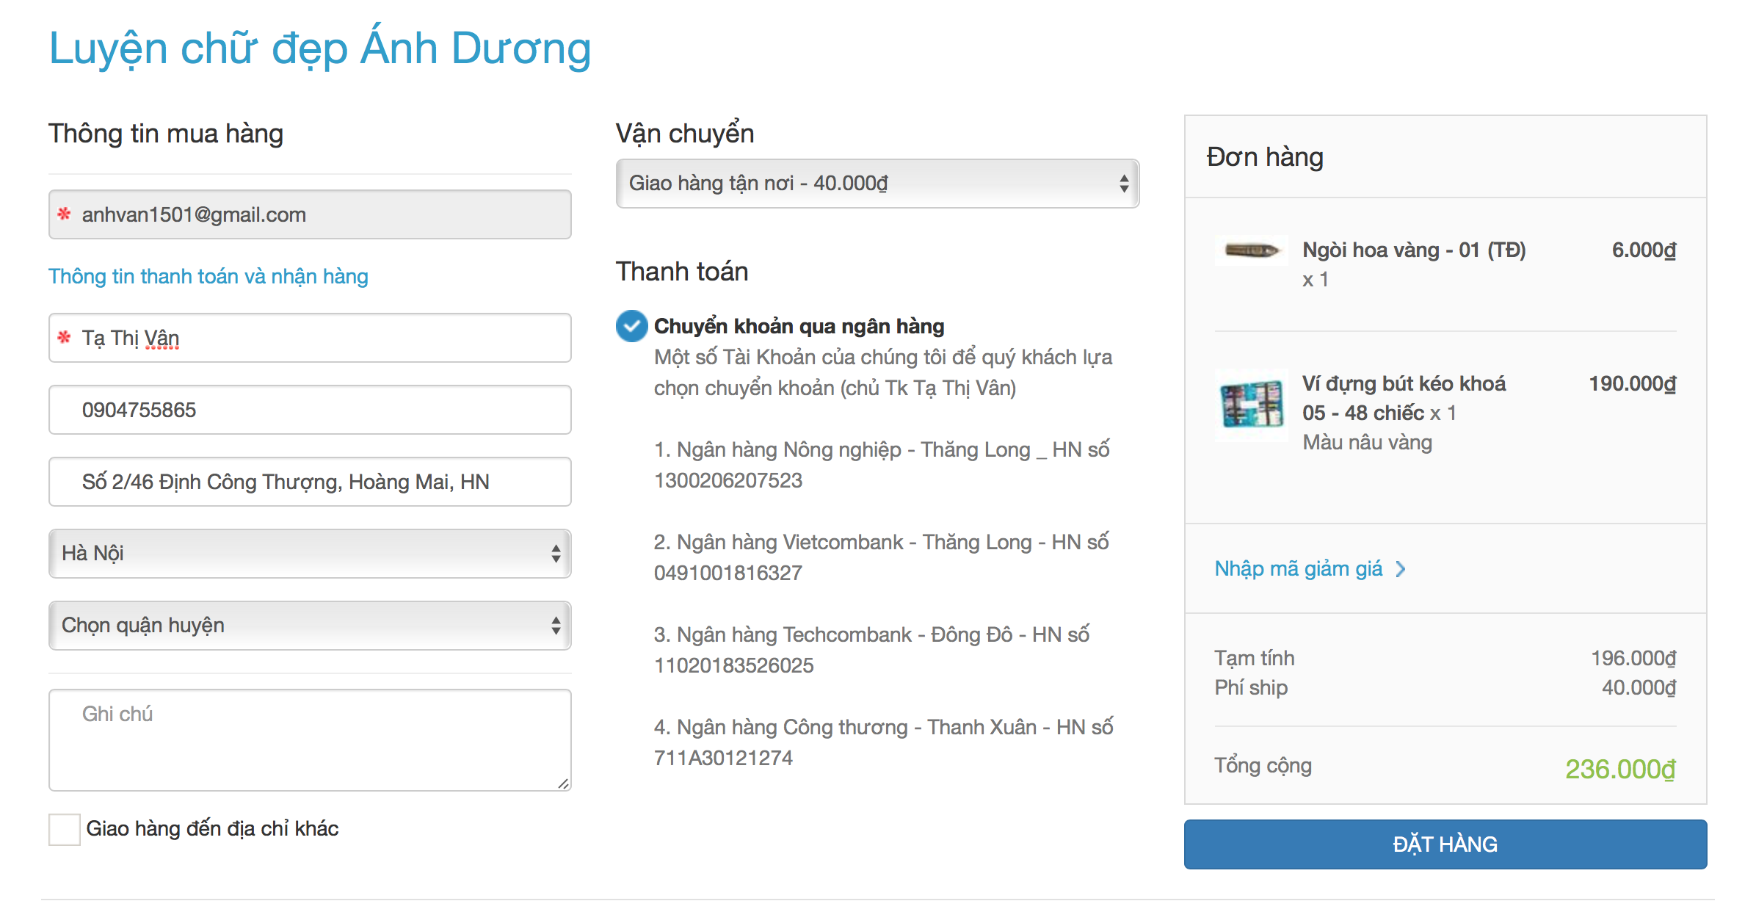Open the Nhập mã giảm giá discount link

1298,569
